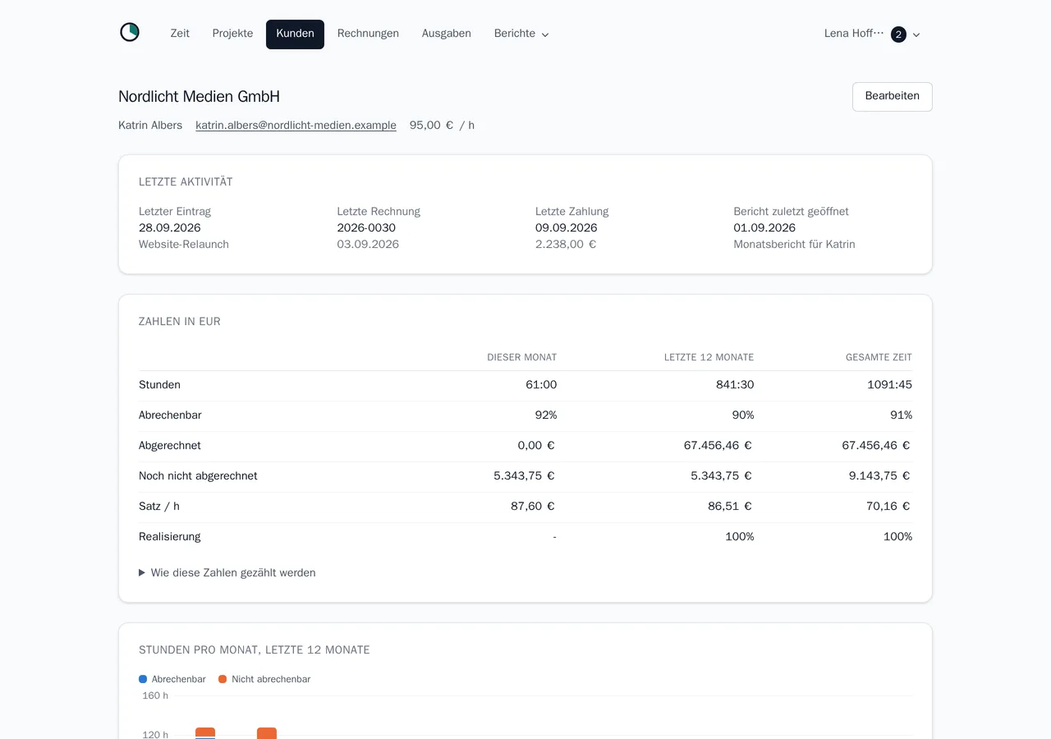
Task: Click 'Monatsbericht für Katrin' report text
Action: click(x=794, y=245)
